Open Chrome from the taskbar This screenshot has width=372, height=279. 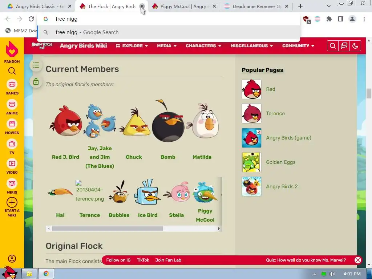(x=46, y=274)
